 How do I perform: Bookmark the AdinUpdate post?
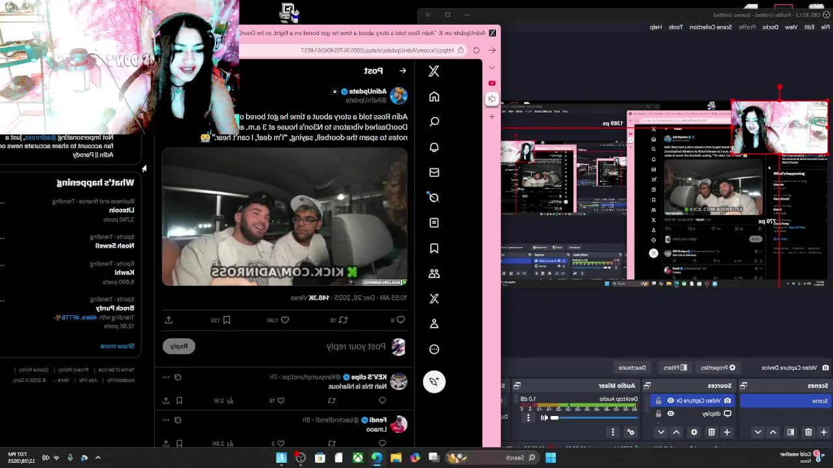click(226, 320)
